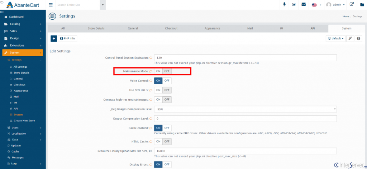Turn HTML Cache ON
This screenshot has height=169, width=367.
(x=158, y=141)
